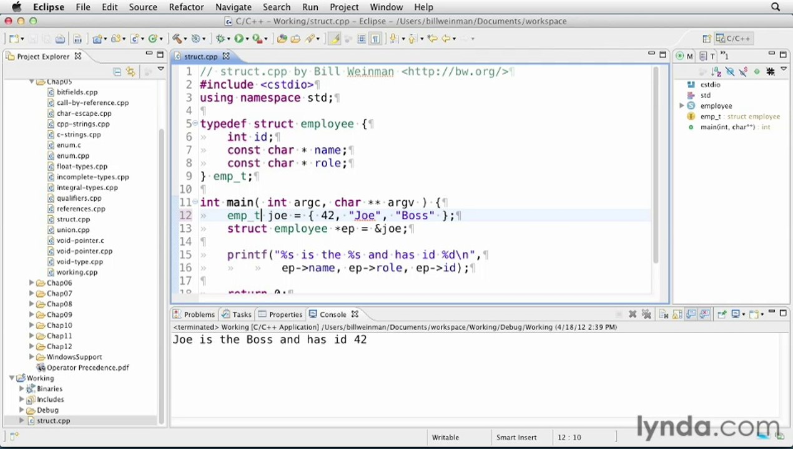Viewport: 793px width, 449px height.
Task: Open the Apple menu
Action: click(17, 7)
